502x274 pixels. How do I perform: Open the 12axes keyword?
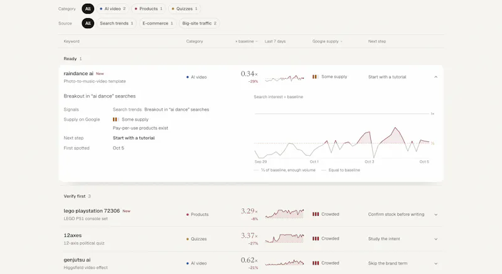point(73,235)
